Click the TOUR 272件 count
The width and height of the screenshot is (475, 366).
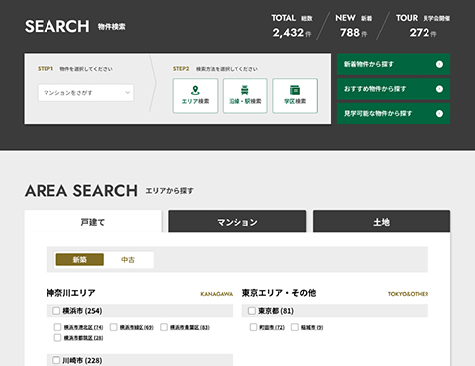click(x=423, y=26)
